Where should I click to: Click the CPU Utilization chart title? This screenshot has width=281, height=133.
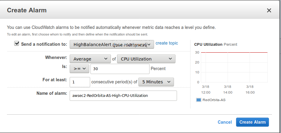208,44
